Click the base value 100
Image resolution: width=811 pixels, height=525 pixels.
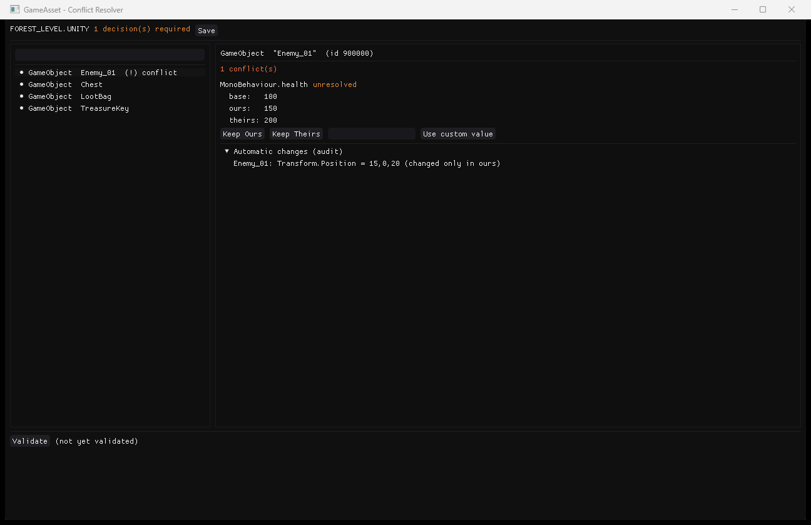click(270, 97)
